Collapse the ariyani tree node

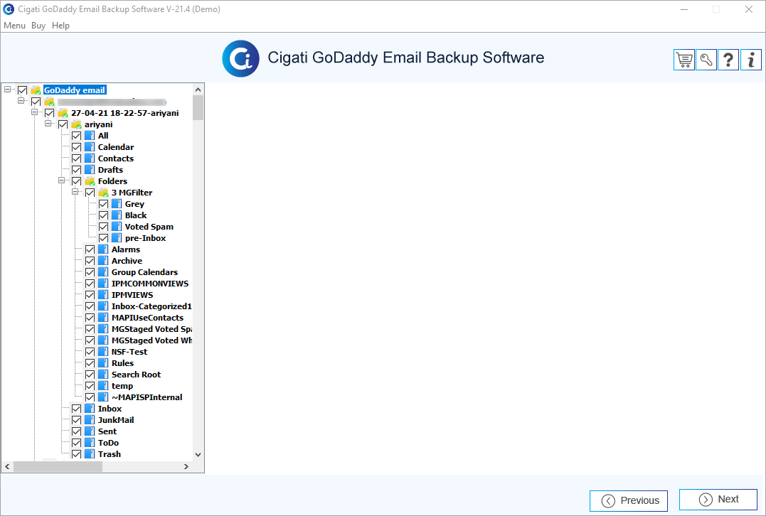point(48,124)
